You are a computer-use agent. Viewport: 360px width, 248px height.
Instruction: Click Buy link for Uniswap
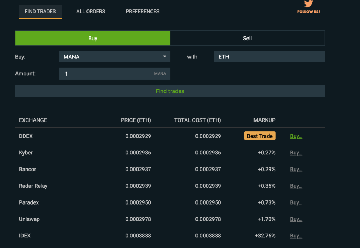[296, 219]
